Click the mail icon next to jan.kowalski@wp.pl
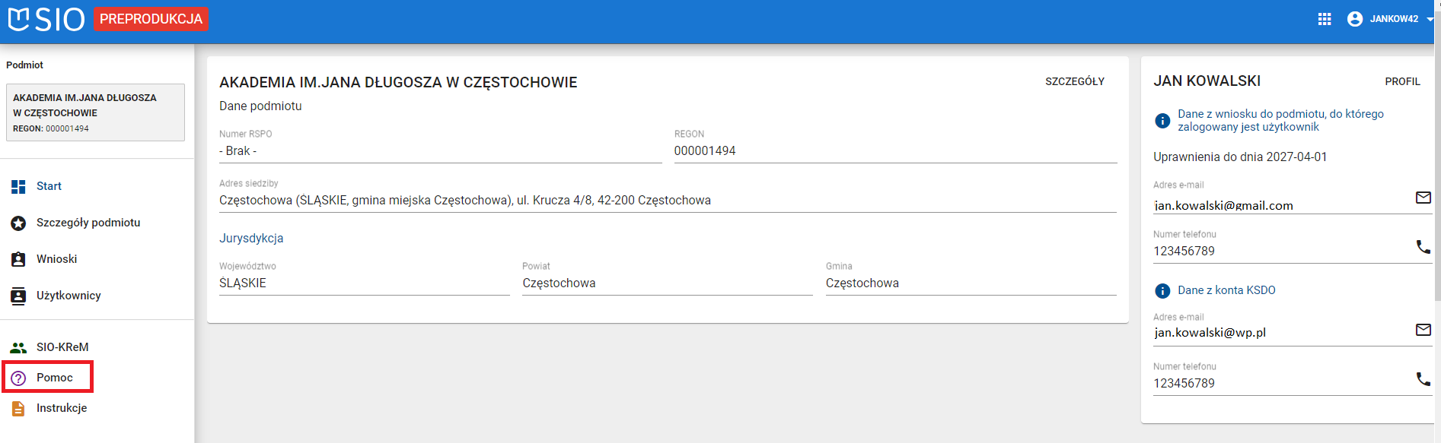This screenshot has width=1441, height=443. pos(1423,330)
